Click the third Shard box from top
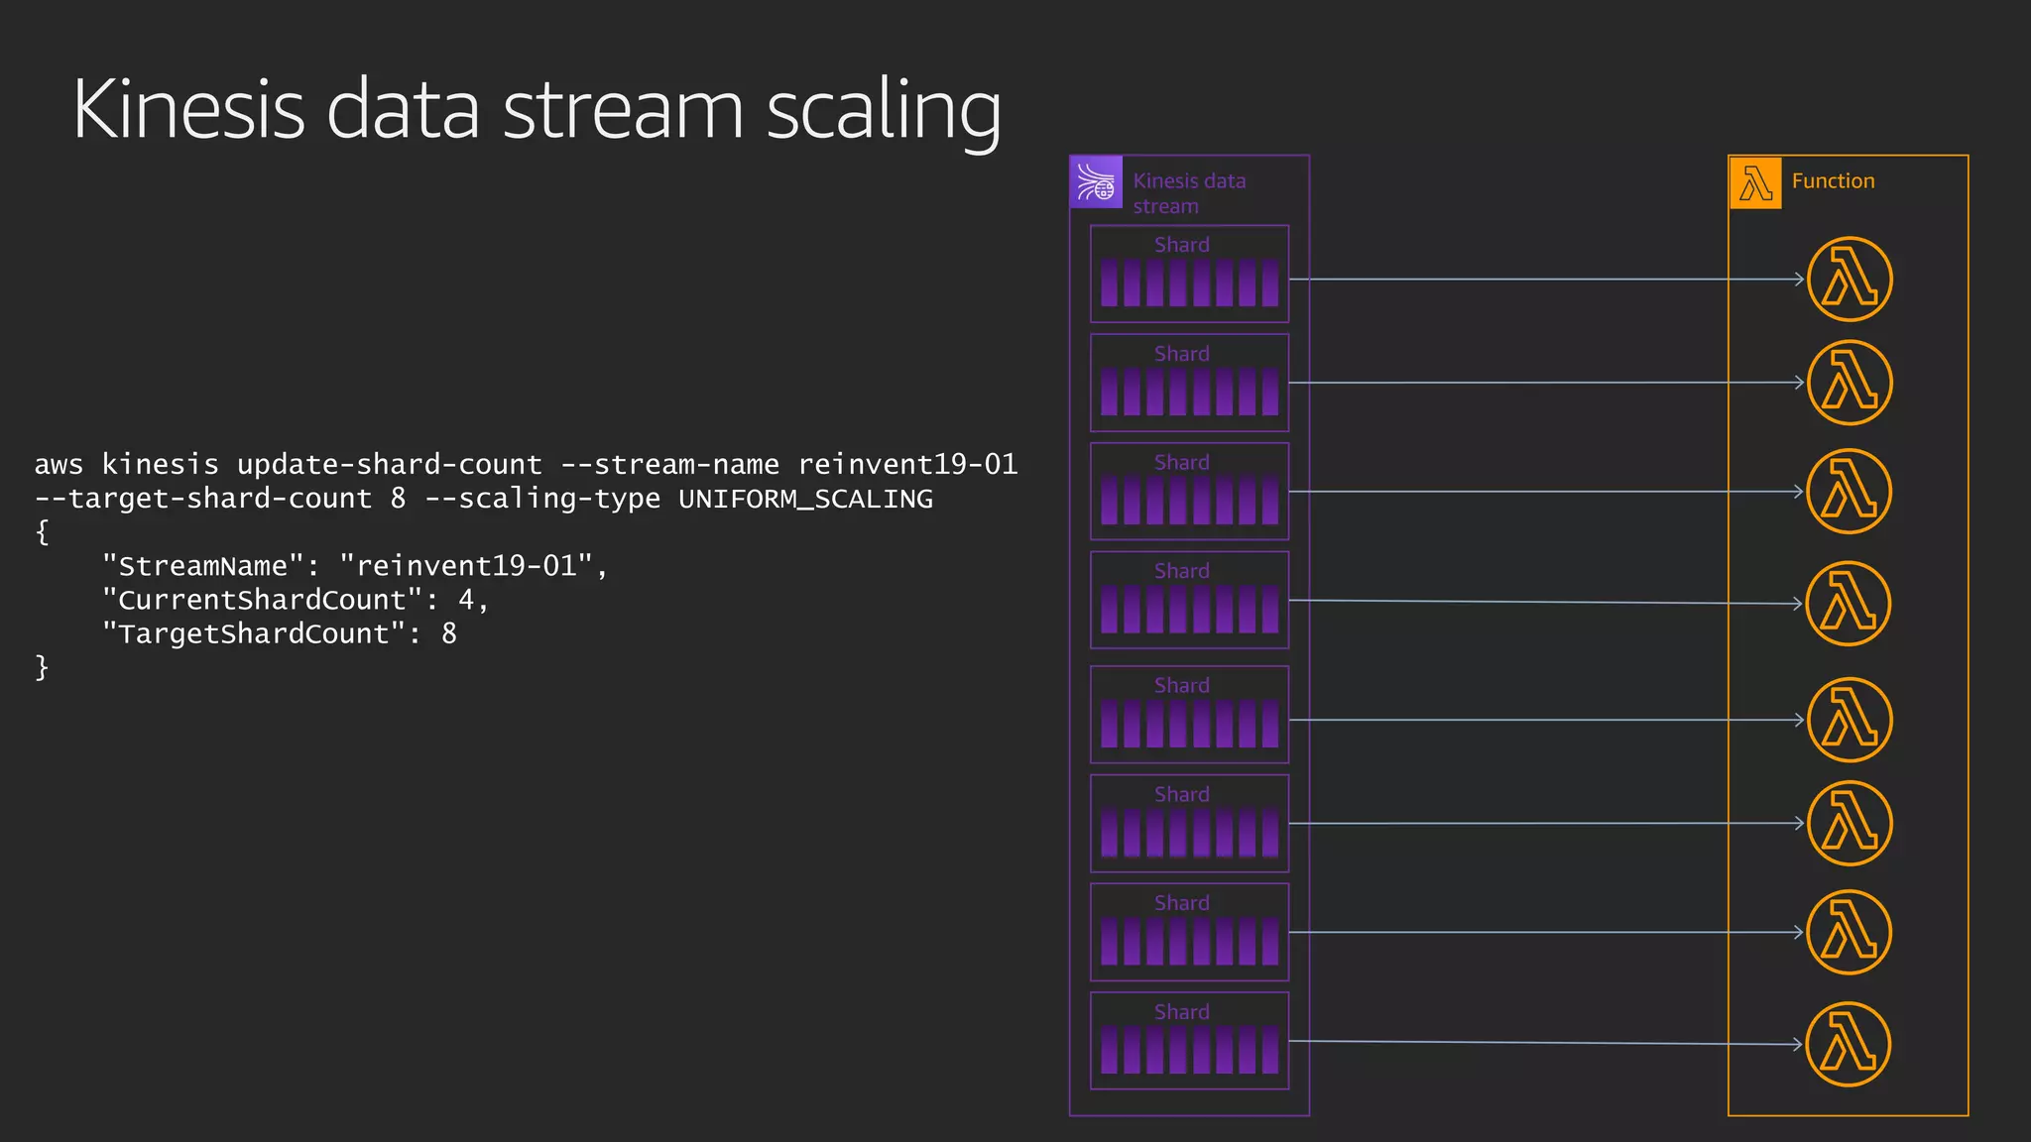This screenshot has height=1142, width=2031. 1189,492
